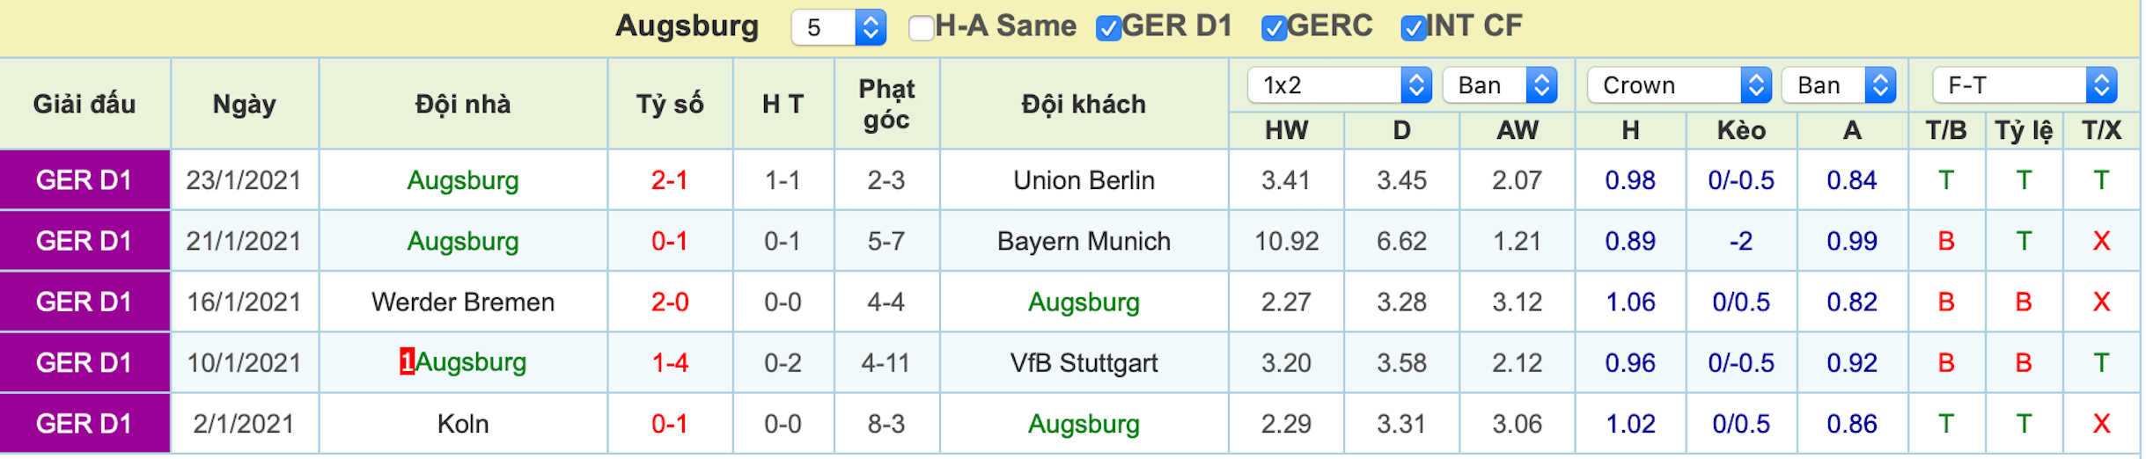Click the GER D1 league cell for 23/1/2021
This screenshot has height=459, width=2146.
pos(85,180)
